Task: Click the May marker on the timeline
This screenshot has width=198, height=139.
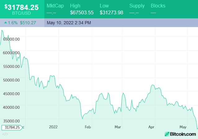Action: tap(183, 127)
